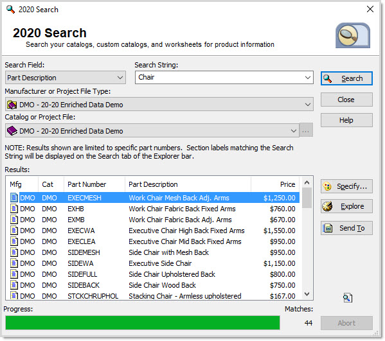
Task: Select 'Work Chair Fabric Back Adj. Arms' row
Action: [x=155, y=220]
